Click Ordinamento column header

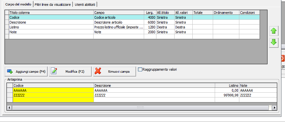(226, 13)
